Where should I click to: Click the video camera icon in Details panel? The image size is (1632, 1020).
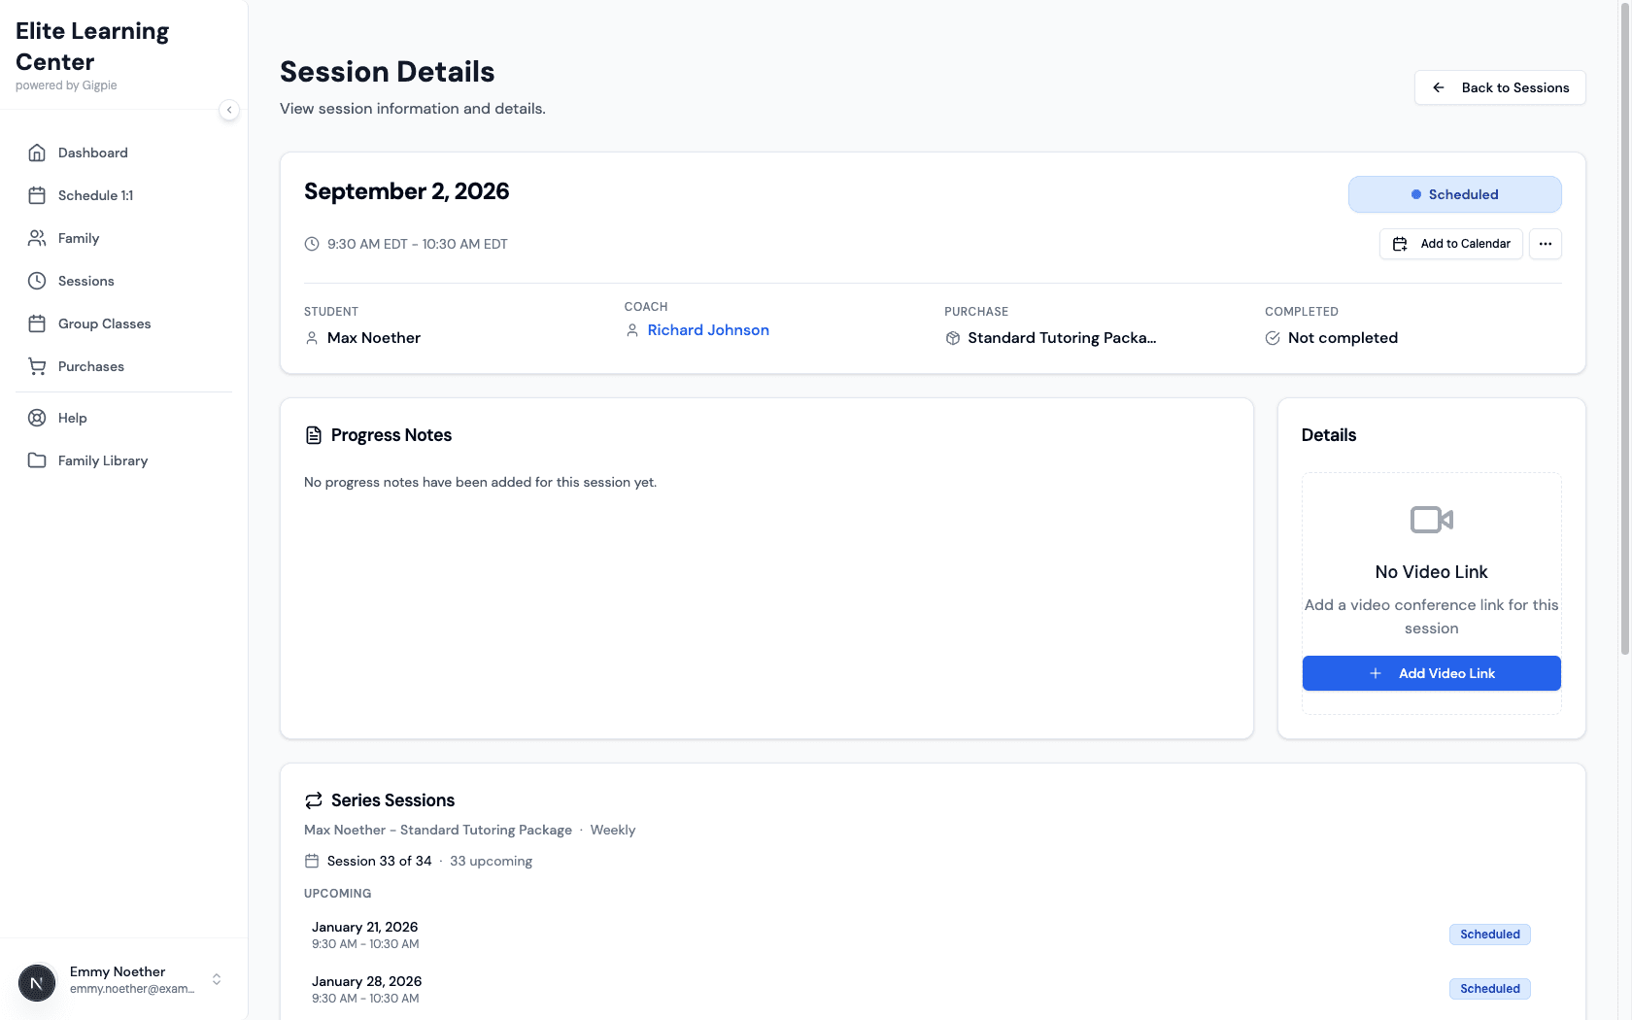pos(1431,519)
